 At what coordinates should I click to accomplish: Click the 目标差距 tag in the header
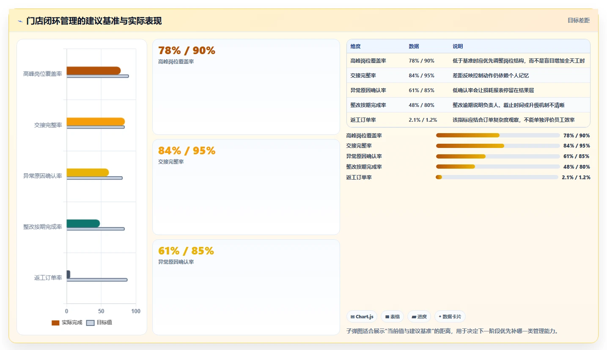pyautogui.click(x=579, y=20)
